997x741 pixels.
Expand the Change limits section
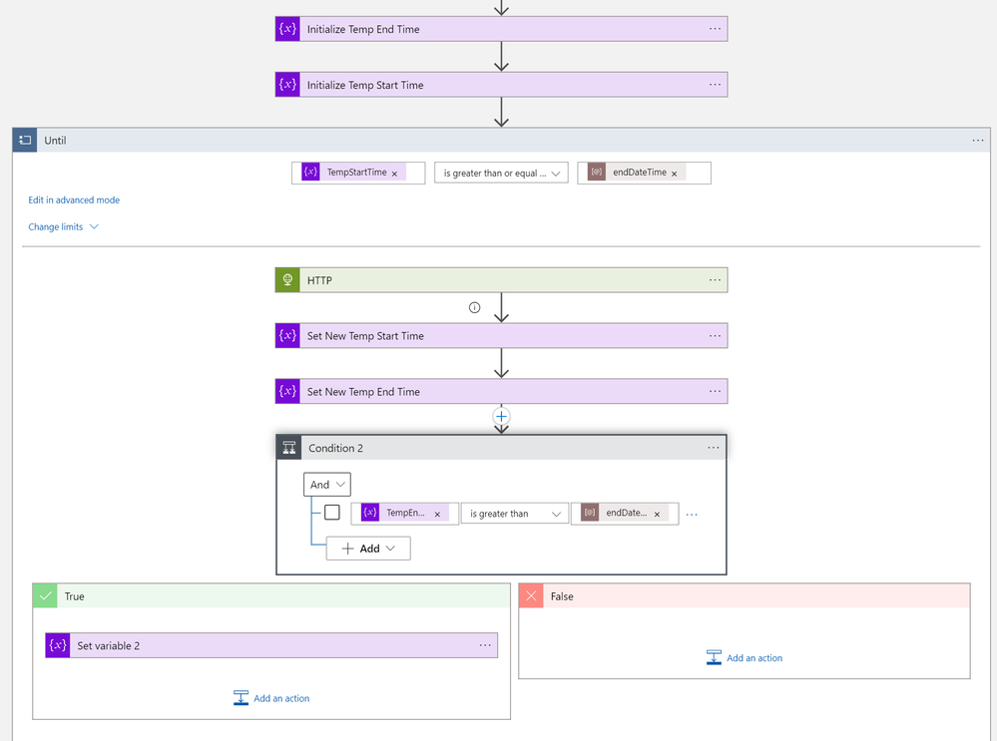[64, 226]
